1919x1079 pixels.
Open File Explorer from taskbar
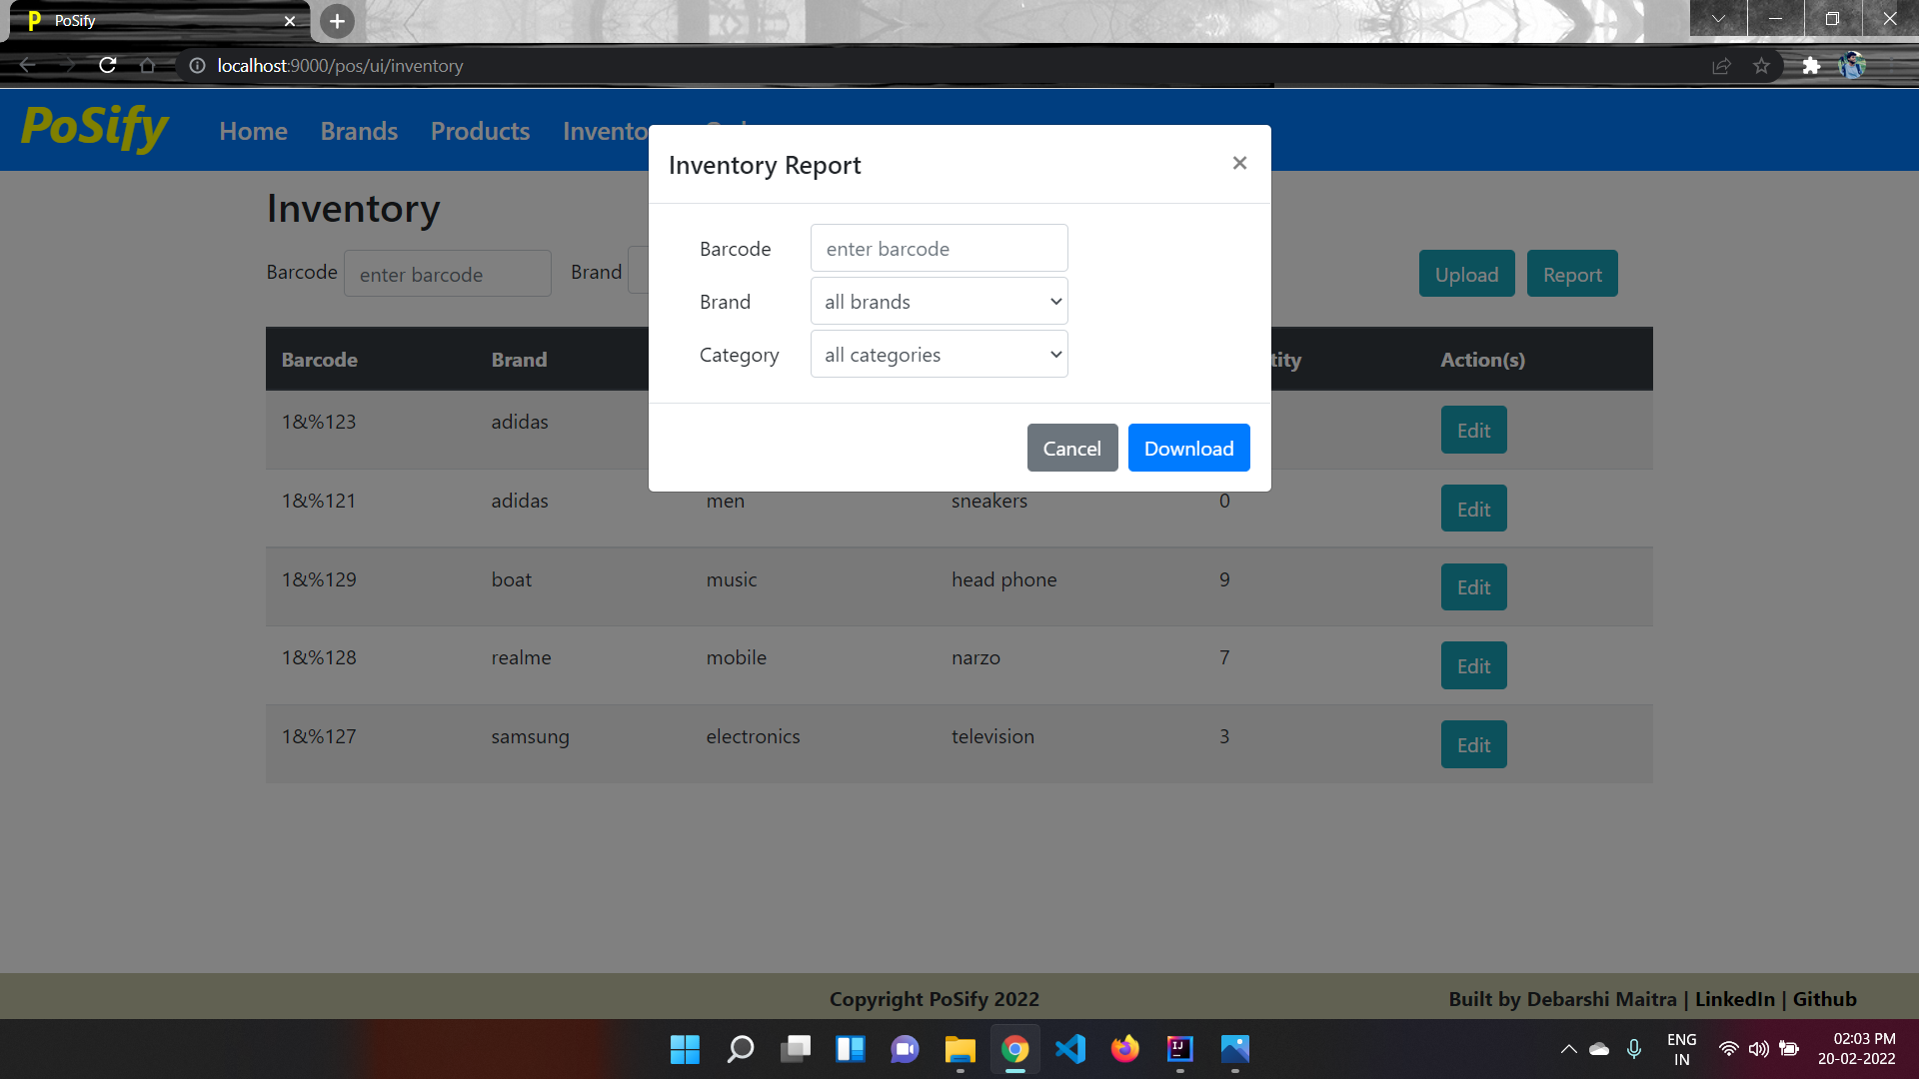pos(959,1049)
